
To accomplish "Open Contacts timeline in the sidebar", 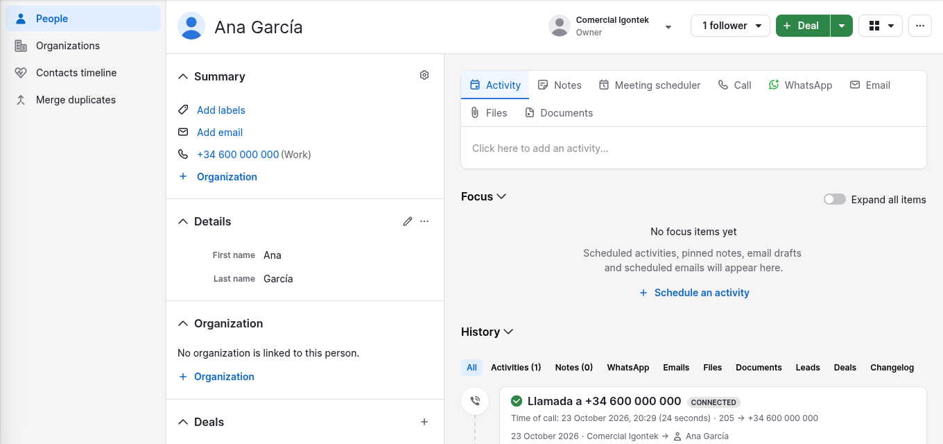I will [83, 73].
